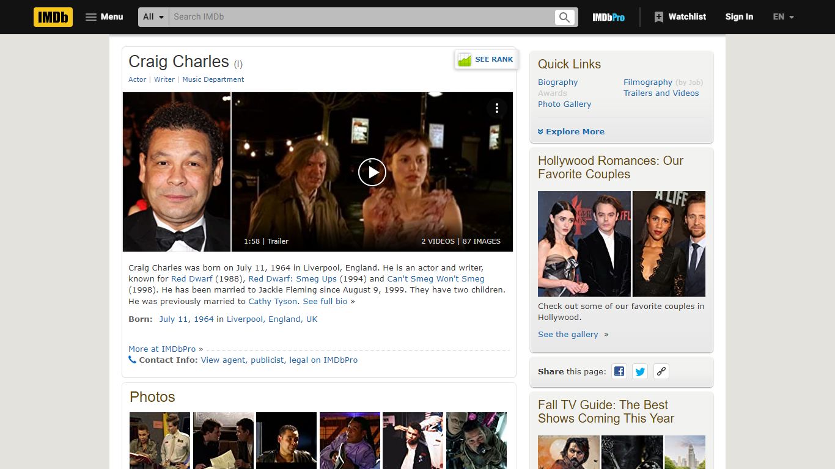835x469 pixels.
Task: Click See the gallery link
Action: 568,334
